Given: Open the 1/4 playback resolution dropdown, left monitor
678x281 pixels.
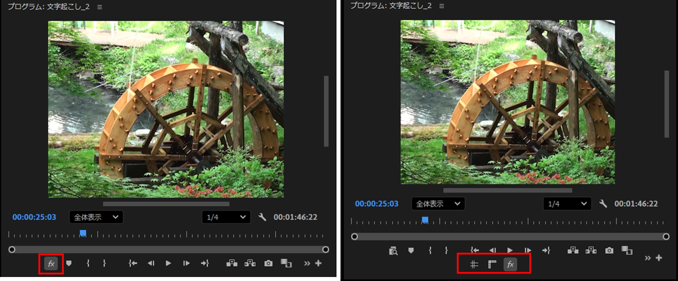Looking at the screenshot, I should 226,217.
